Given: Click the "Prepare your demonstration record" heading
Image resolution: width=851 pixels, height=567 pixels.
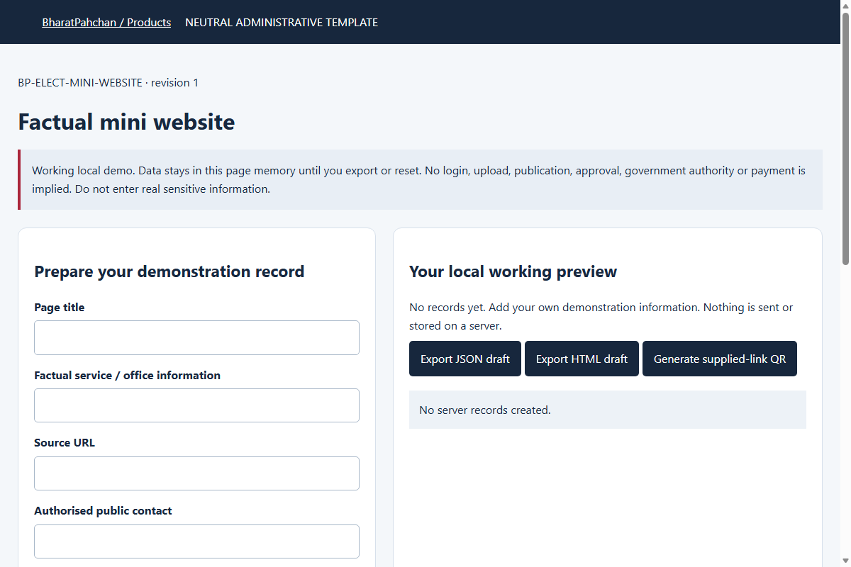Looking at the screenshot, I should (x=169, y=271).
